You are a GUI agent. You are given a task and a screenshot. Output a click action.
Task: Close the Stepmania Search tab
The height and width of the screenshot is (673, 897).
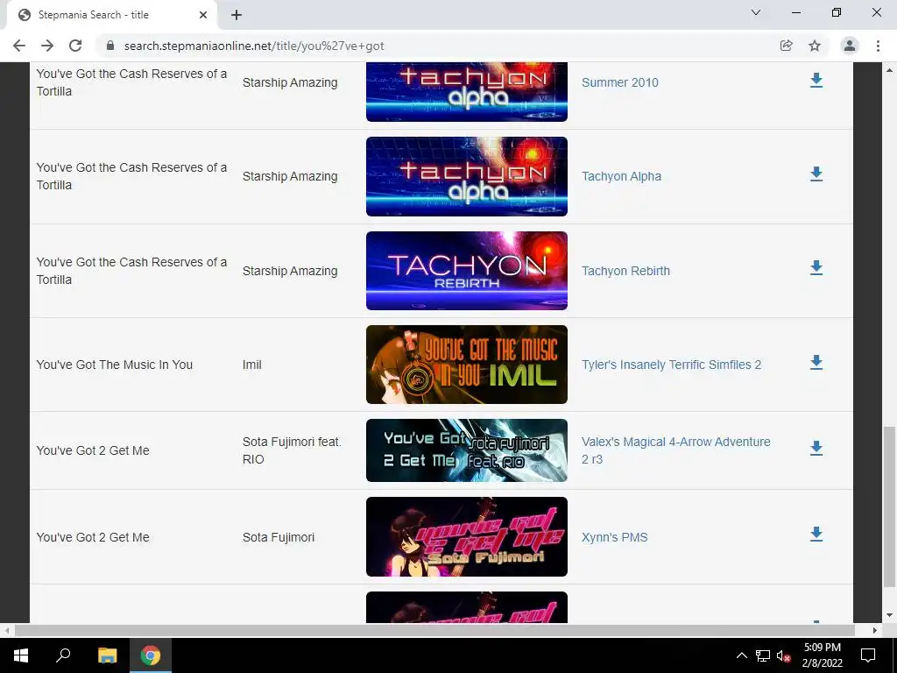pos(203,15)
